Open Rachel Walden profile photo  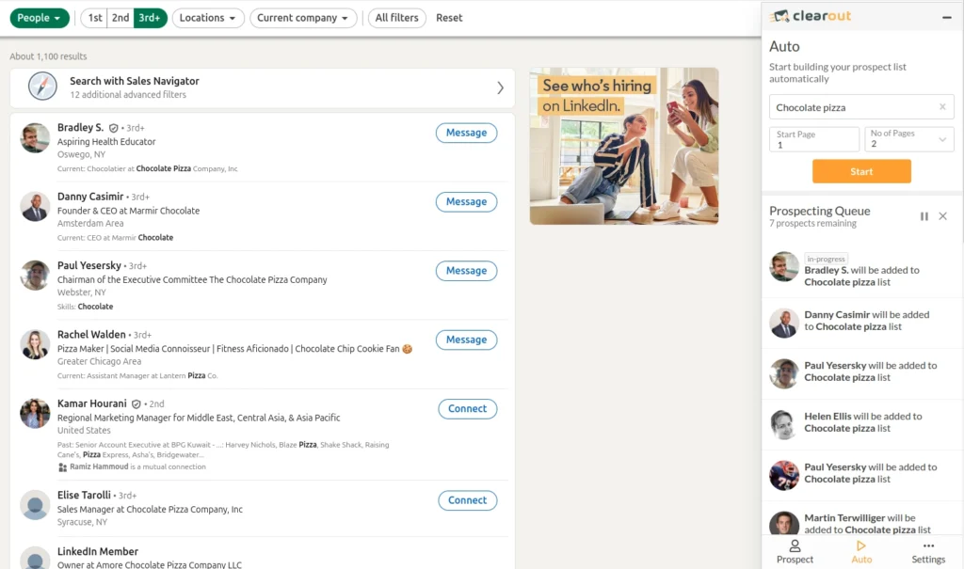coord(35,345)
